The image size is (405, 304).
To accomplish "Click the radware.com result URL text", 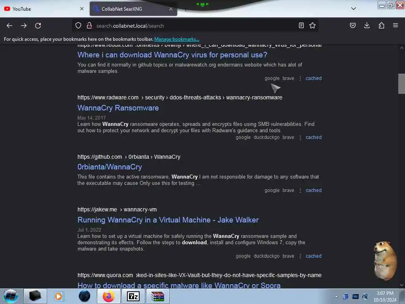I will (x=180, y=97).
